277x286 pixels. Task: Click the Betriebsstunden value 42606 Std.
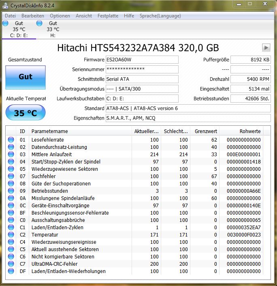(251, 99)
